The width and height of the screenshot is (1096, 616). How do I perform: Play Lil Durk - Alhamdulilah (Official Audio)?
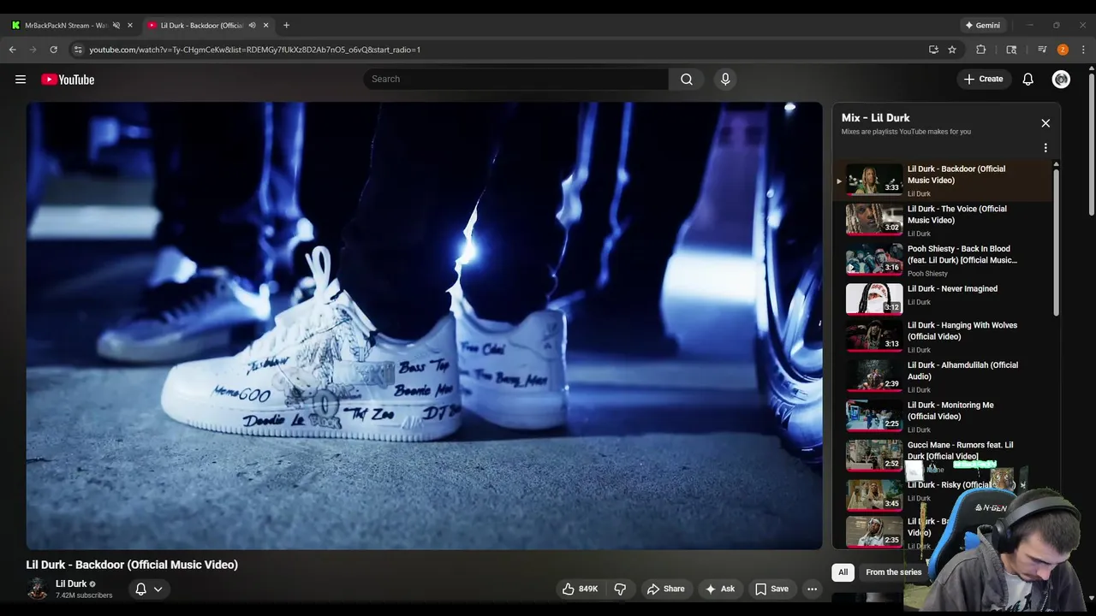943,376
